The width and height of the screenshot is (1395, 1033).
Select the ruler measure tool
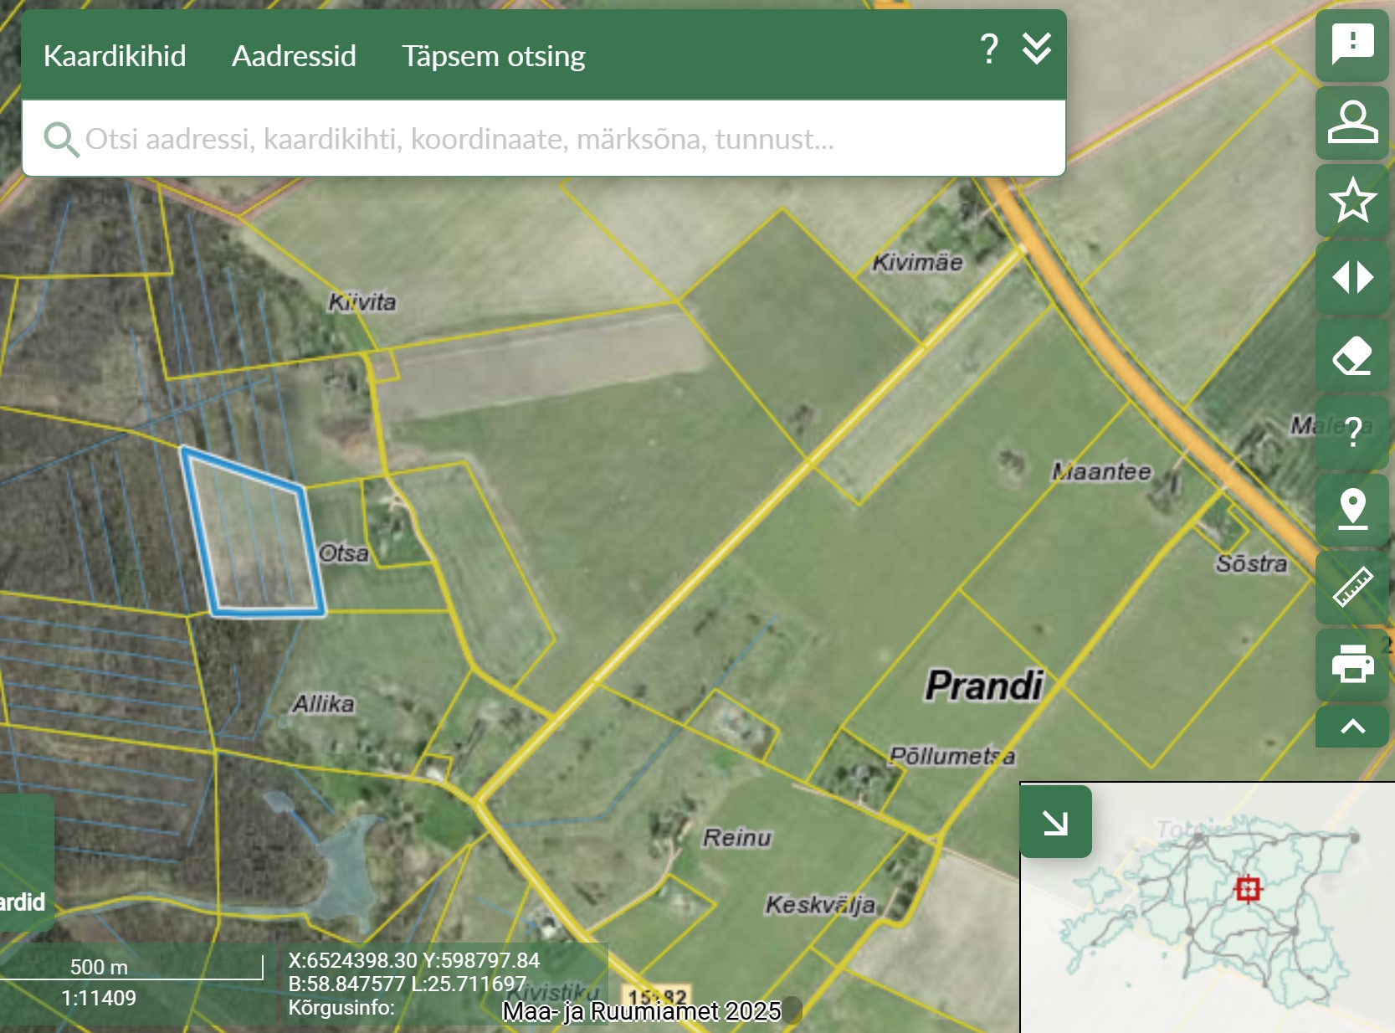[x=1351, y=587]
